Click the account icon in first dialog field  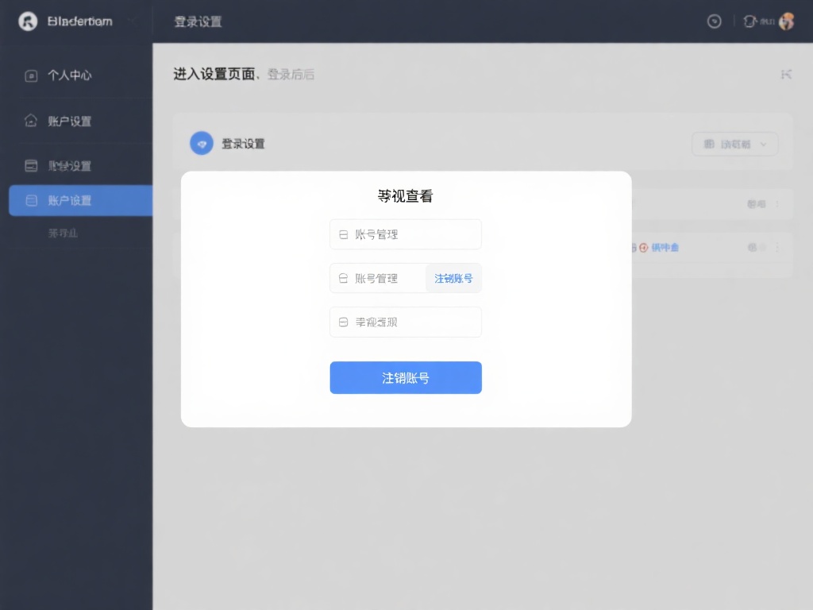point(342,234)
